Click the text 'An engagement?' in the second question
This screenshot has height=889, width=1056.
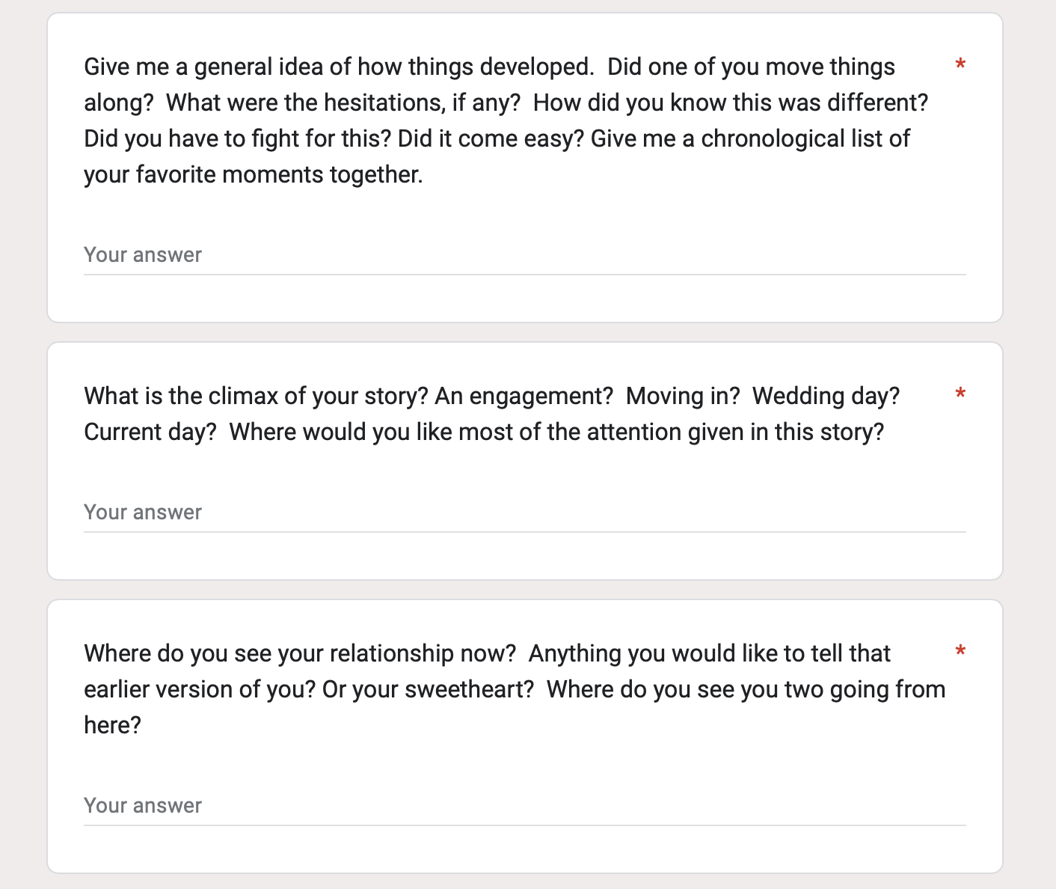coord(524,396)
